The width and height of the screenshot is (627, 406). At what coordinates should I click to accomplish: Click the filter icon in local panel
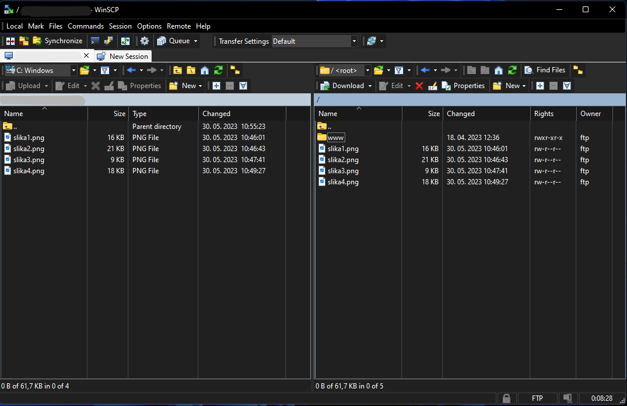[105, 71]
